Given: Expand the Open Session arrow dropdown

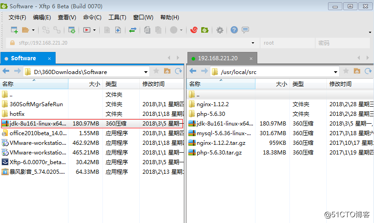Looking at the screenshot, I should click(33, 30).
